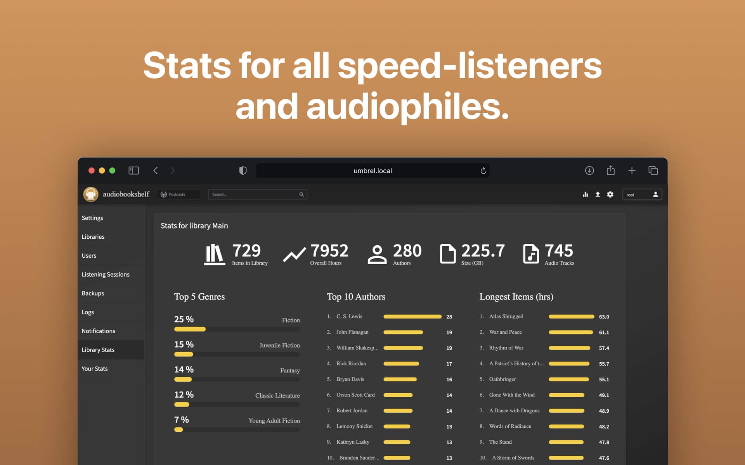Select the Podcasts library icon
The width and height of the screenshot is (745, 465).
165,194
